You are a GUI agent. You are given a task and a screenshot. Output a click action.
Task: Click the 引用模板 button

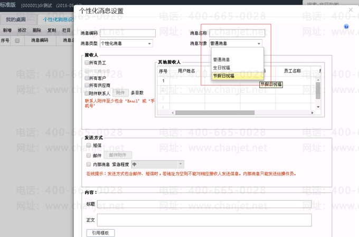click(100, 233)
